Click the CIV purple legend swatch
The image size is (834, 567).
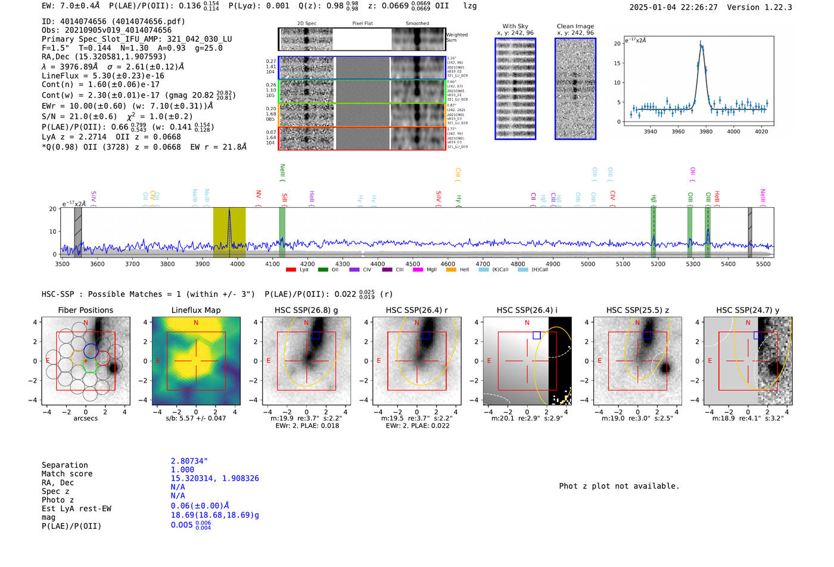[354, 270]
